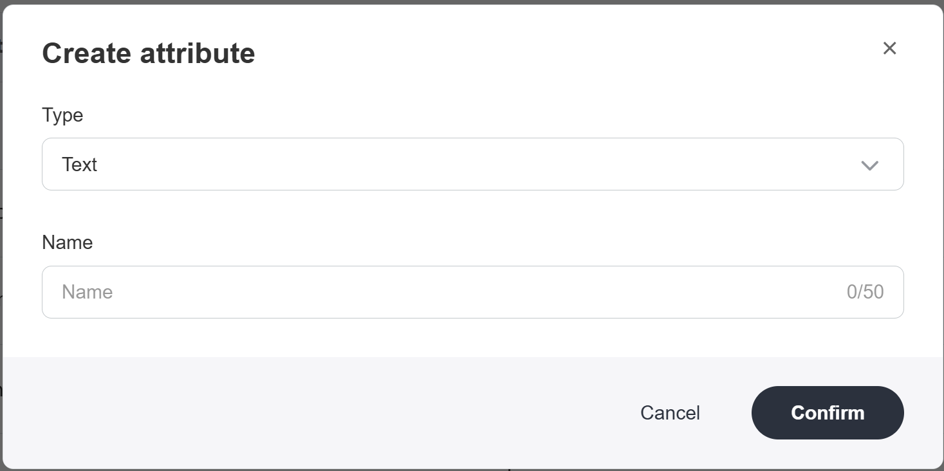Confirm creating the new attribute
944x471 pixels.
(827, 412)
